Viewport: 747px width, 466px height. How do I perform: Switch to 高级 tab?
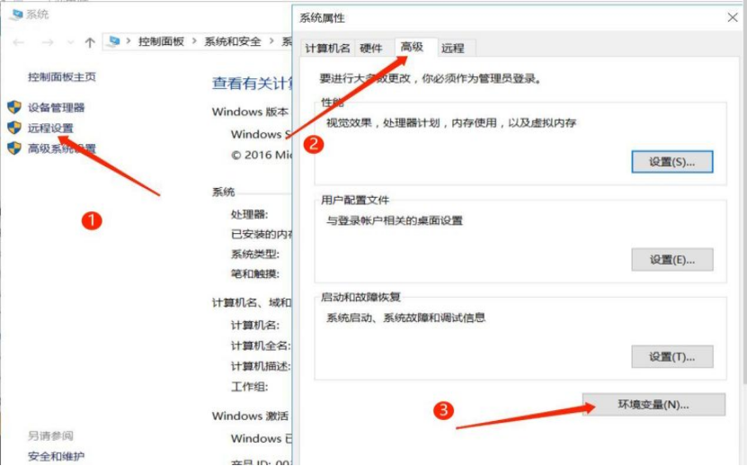[413, 47]
